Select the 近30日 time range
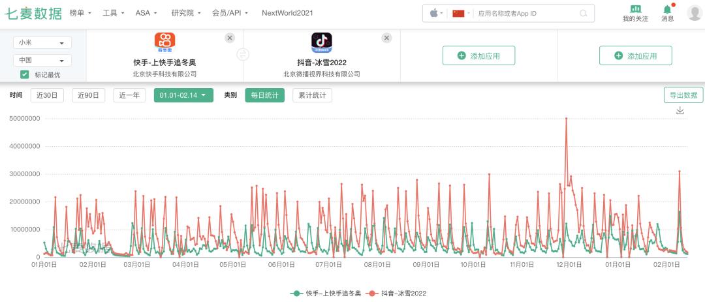 coord(47,95)
